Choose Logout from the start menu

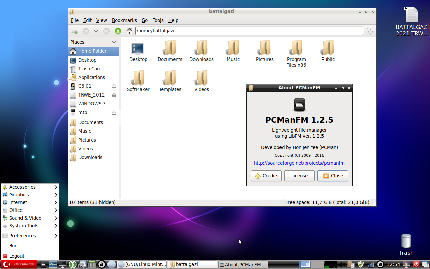(30, 256)
